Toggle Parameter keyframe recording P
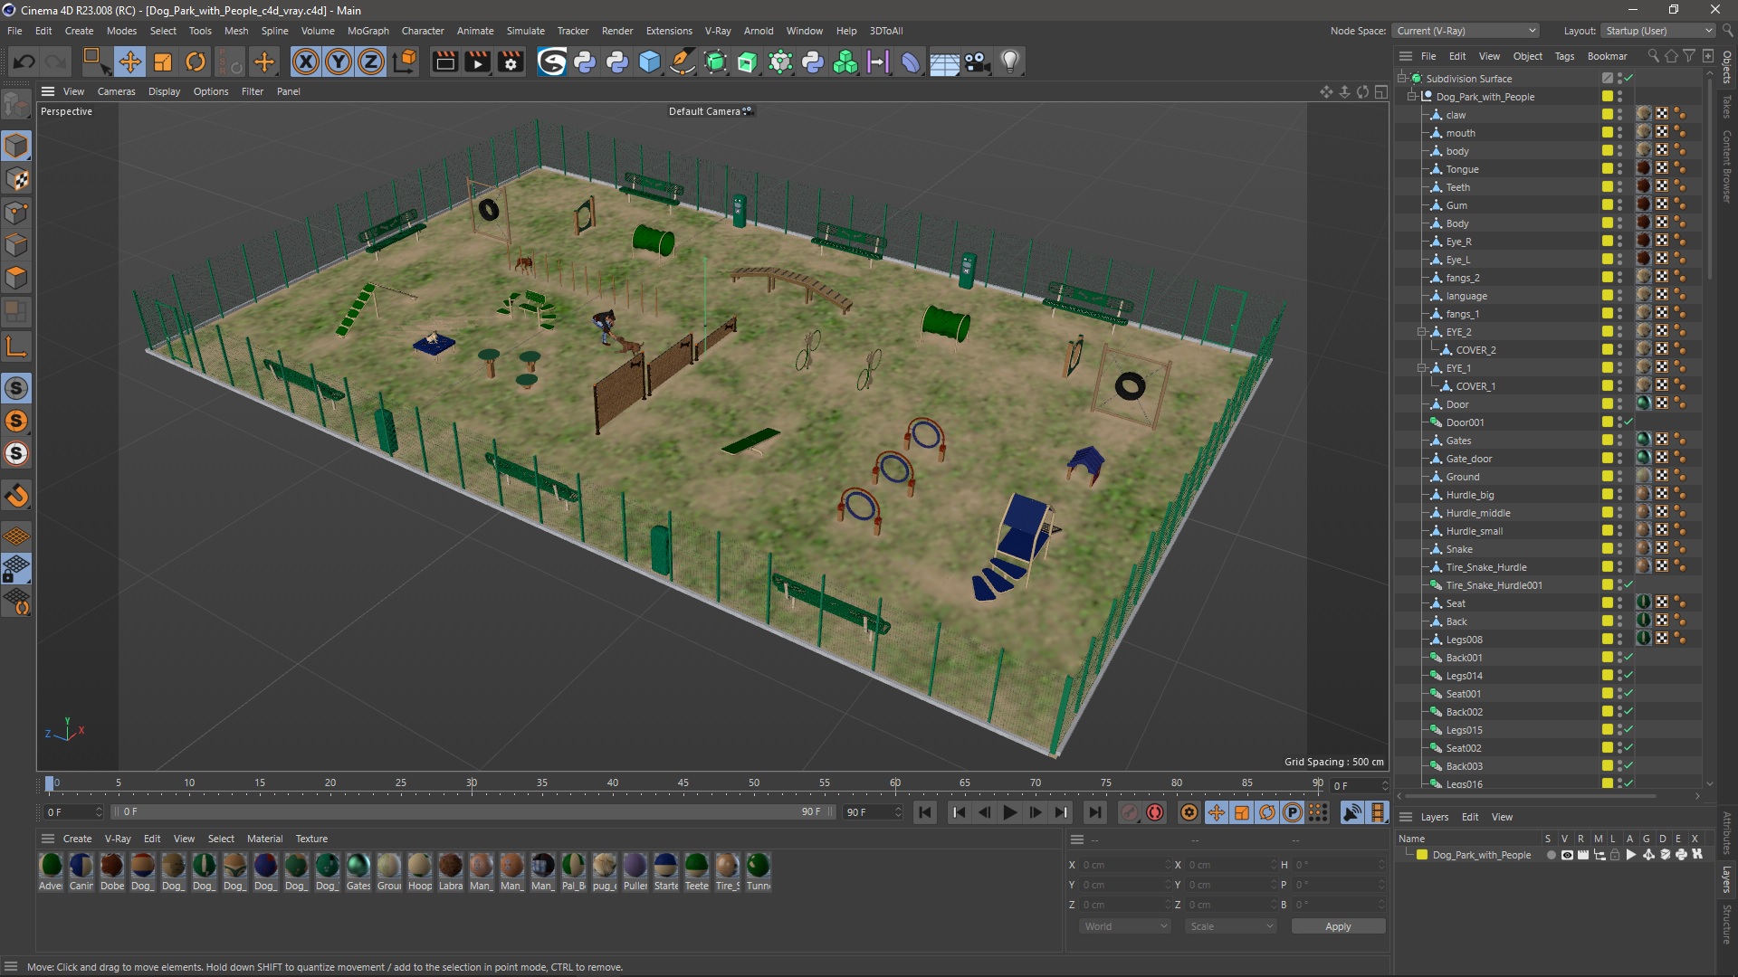This screenshot has width=1738, height=977. [1293, 812]
